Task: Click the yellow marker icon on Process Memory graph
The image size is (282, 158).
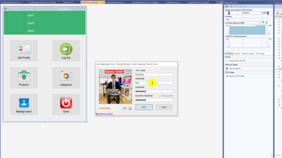Action: [x=260, y=23]
